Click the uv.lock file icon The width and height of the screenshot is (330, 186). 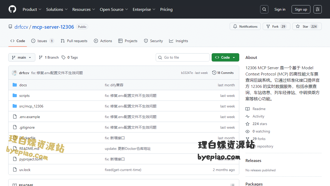pos(15,170)
